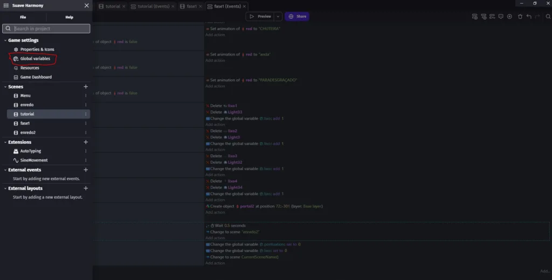Open the Resources manager
The width and height of the screenshot is (552, 280).
pos(30,68)
